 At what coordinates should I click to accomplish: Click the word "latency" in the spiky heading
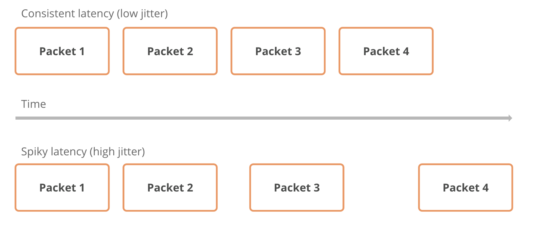click(69, 152)
